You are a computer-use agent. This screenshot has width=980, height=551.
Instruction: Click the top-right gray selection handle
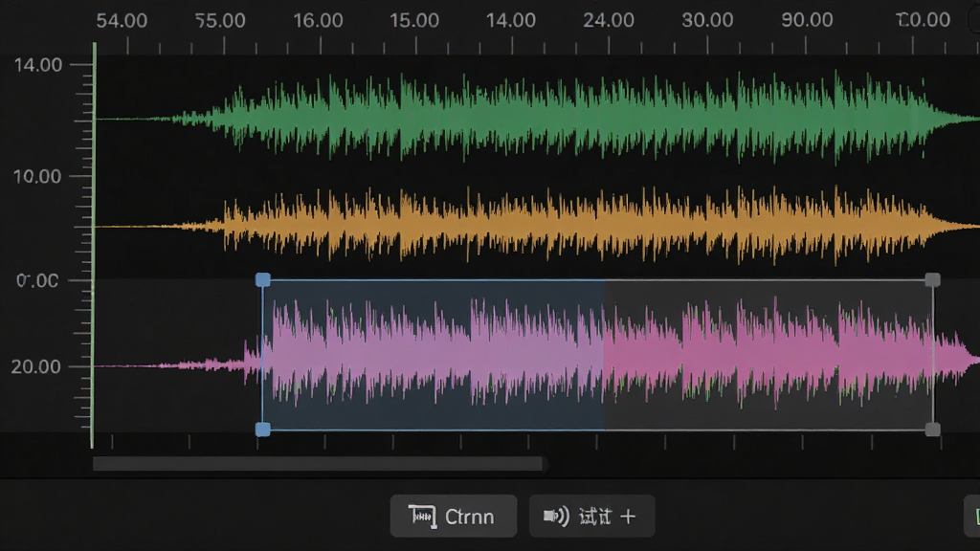click(x=932, y=280)
